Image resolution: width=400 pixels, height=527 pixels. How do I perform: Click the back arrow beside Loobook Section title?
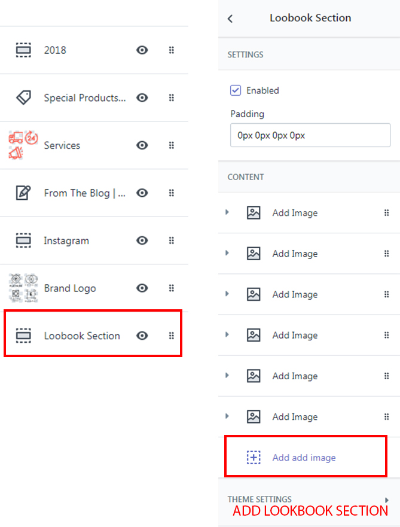[x=230, y=19]
